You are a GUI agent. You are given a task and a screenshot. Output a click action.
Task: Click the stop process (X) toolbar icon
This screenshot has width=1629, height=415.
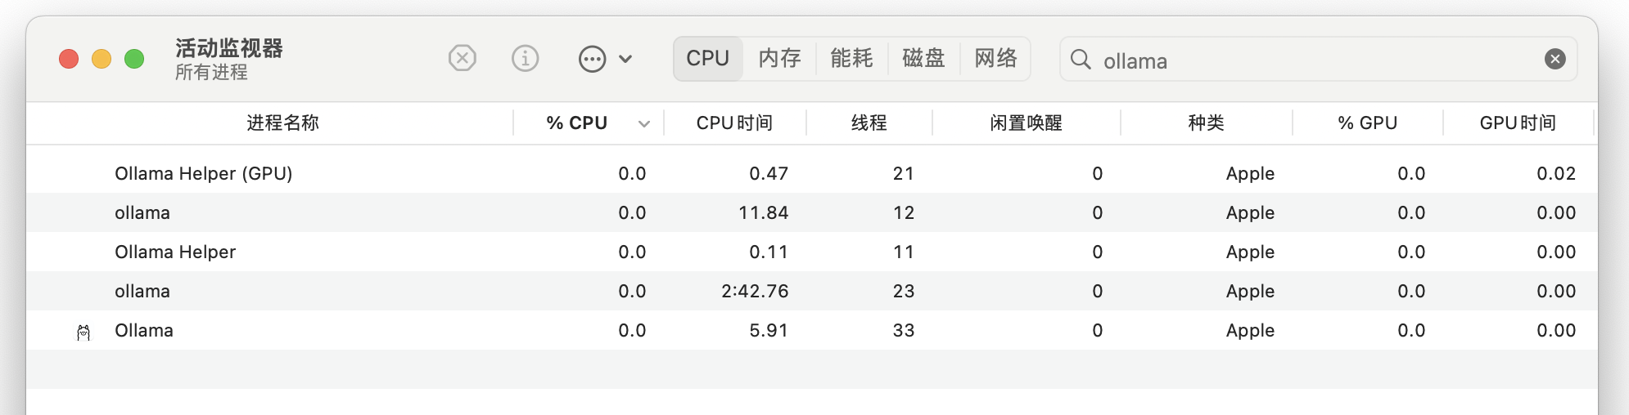[463, 59]
